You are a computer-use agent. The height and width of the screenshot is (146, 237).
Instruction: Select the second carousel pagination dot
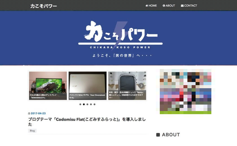84,104
